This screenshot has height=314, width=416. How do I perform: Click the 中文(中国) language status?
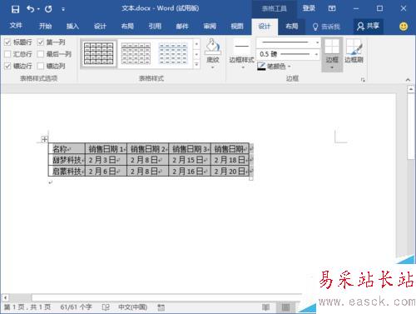132,307
